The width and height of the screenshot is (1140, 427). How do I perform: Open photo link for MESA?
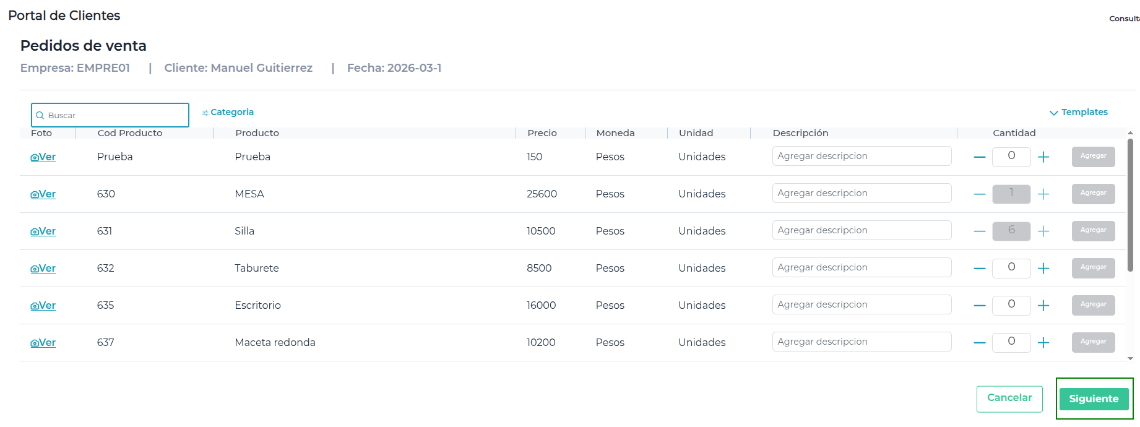[x=43, y=194]
